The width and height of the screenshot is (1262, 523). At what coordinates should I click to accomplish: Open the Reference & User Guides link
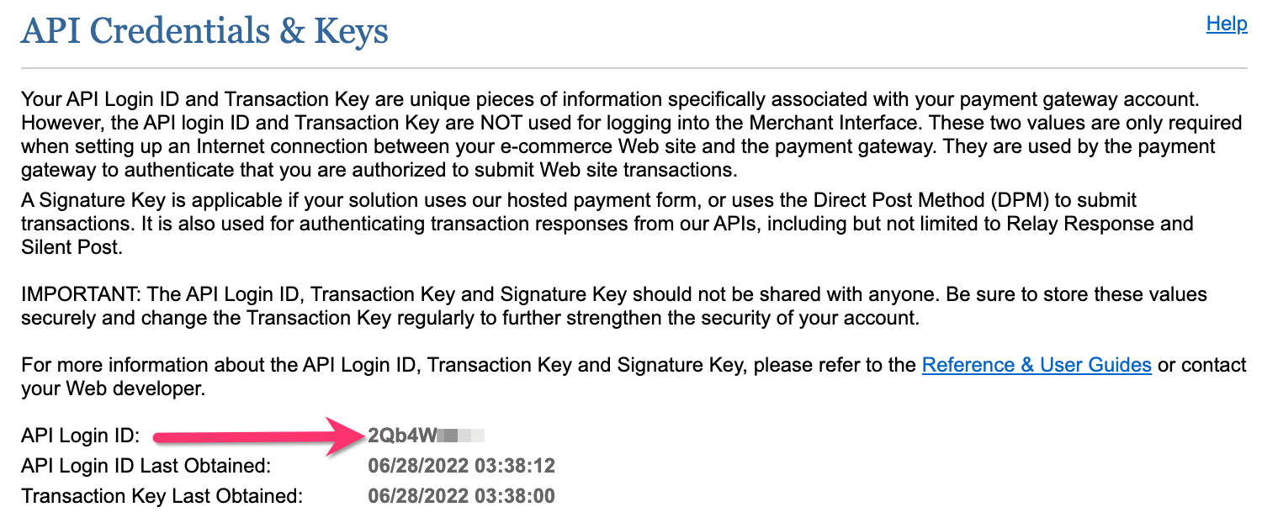(x=1036, y=365)
